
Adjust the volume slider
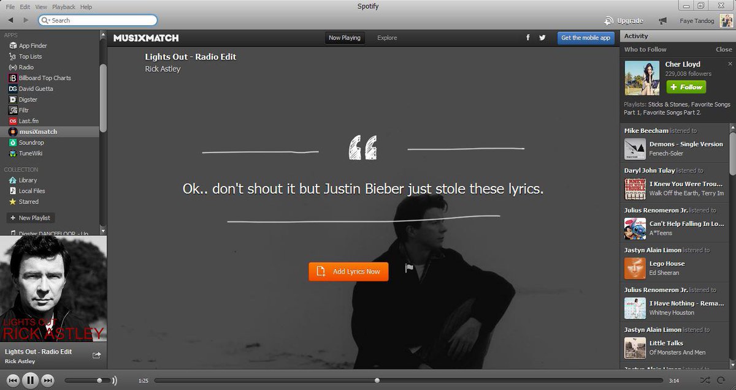[x=87, y=380]
